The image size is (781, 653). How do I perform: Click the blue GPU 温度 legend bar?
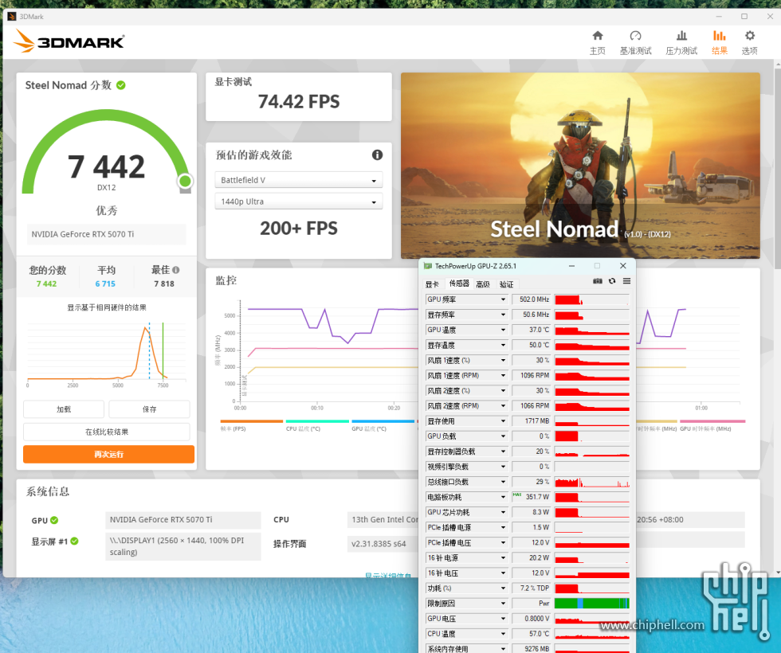(383, 421)
